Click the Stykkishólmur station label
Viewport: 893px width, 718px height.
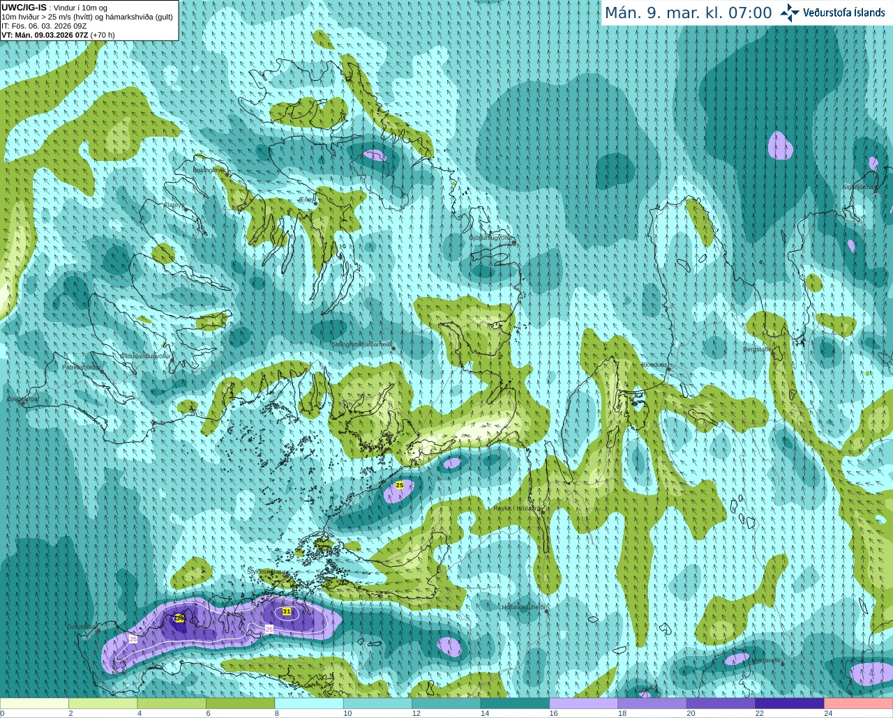coord(267,571)
